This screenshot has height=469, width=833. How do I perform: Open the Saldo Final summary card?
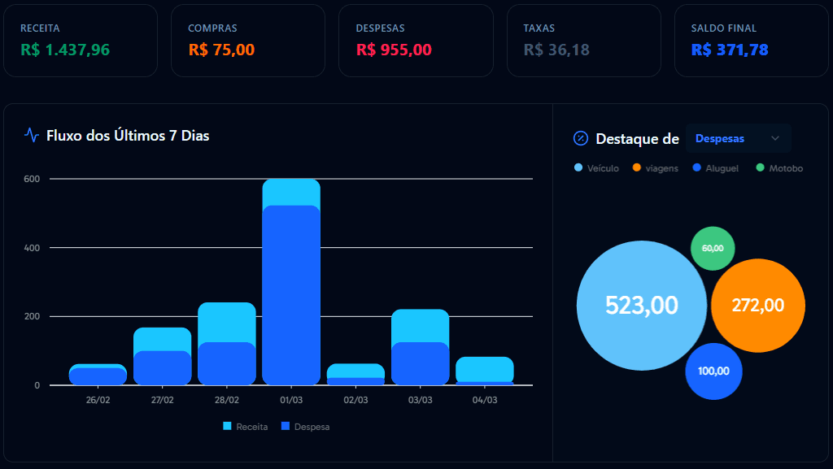(x=752, y=41)
